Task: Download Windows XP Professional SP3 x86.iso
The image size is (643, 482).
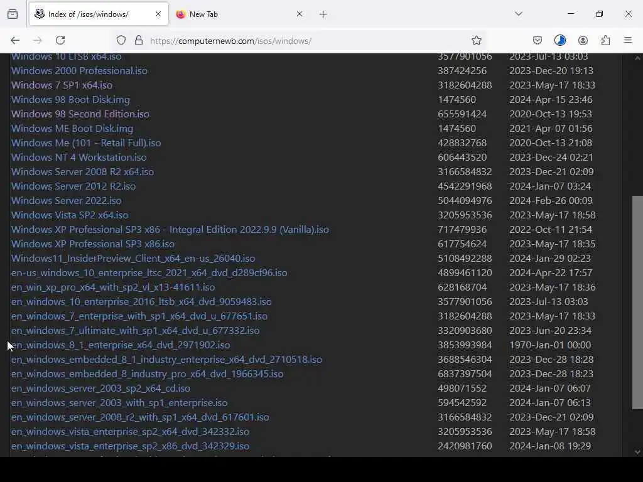Action: [x=93, y=244]
